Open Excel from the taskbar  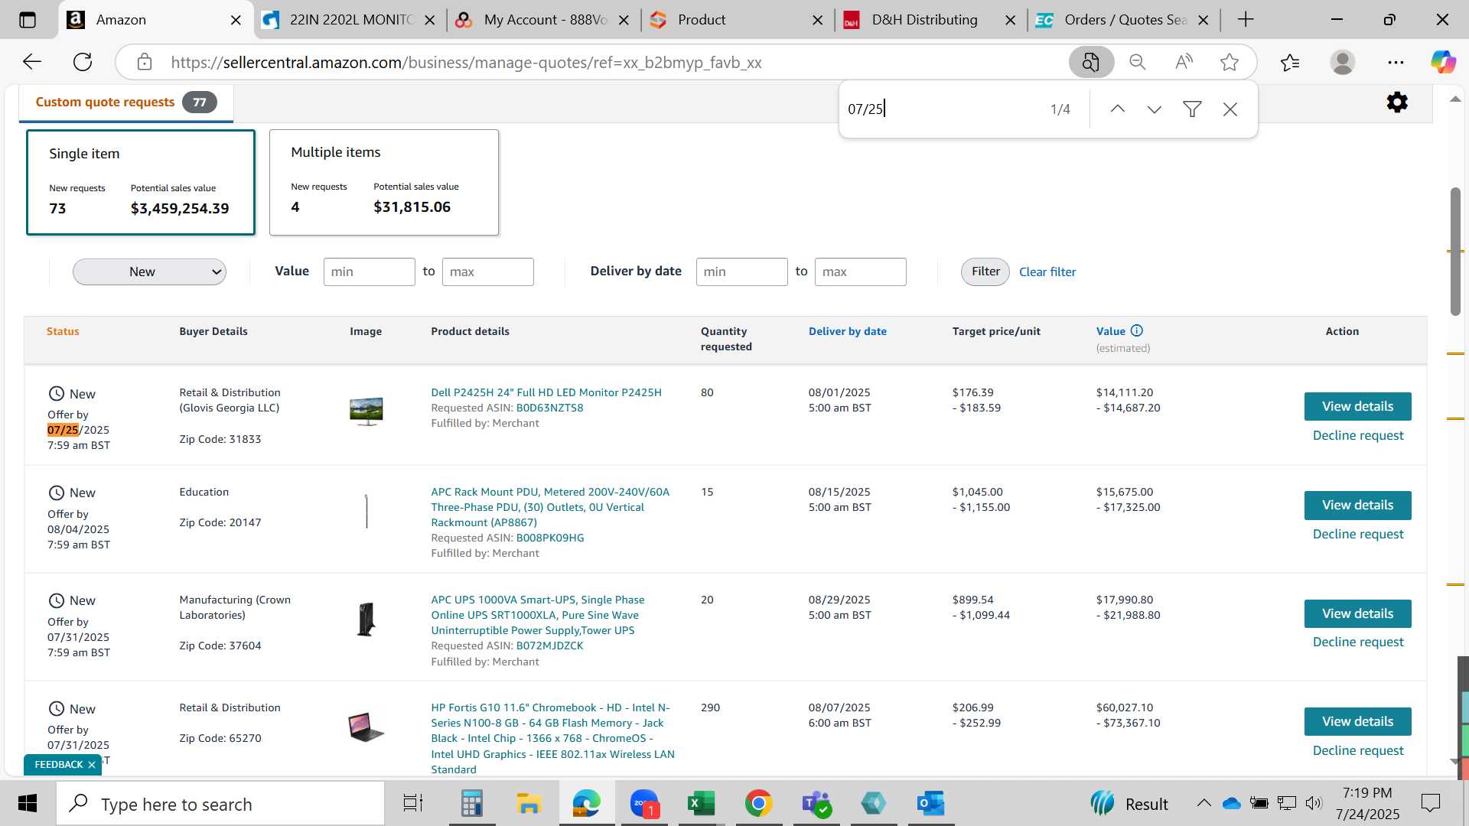[701, 804]
